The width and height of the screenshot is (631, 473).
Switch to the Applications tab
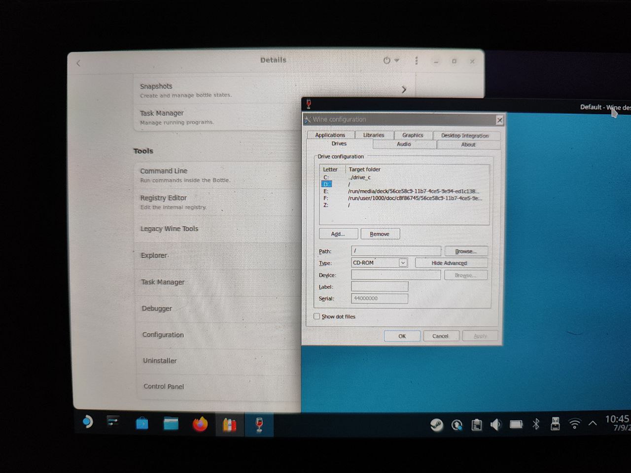click(x=330, y=135)
